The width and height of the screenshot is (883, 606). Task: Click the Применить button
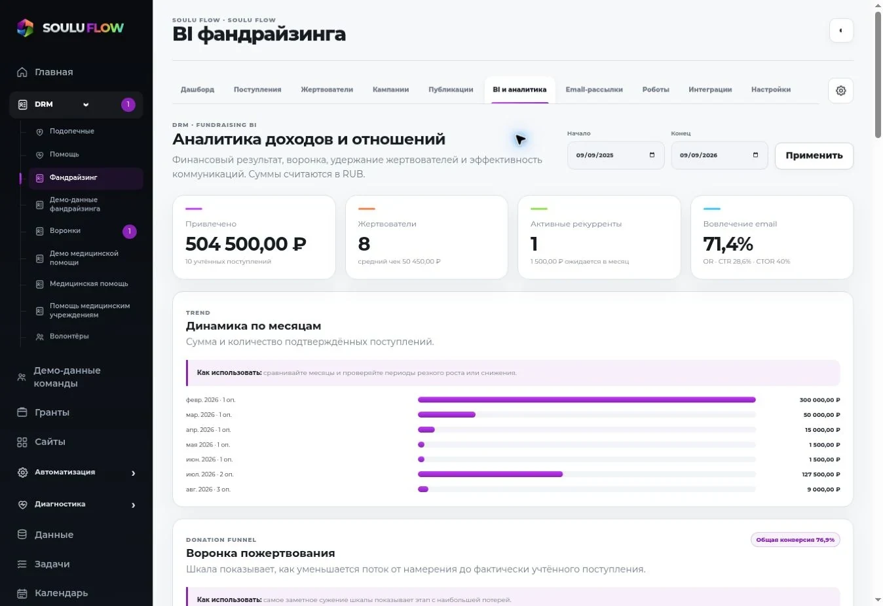point(814,156)
